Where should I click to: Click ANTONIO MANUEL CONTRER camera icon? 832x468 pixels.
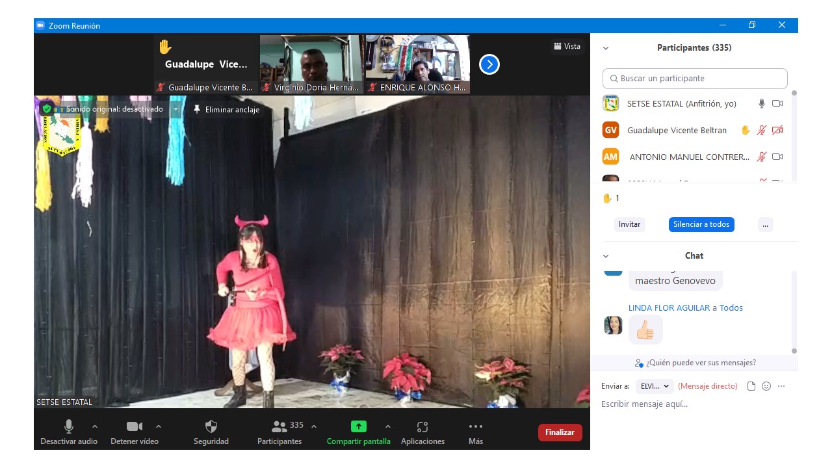777,157
